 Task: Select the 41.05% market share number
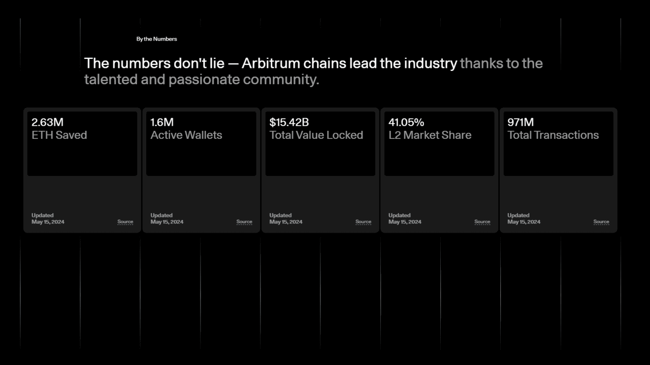pyautogui.click(x=406, y=122)
